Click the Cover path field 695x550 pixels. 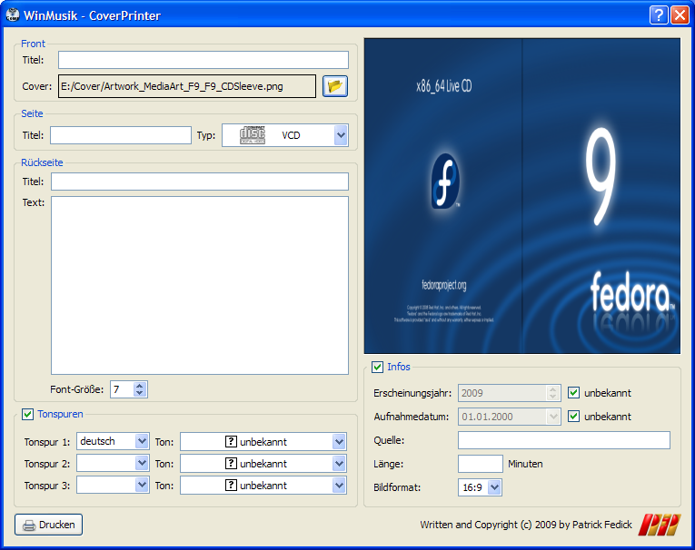point(187,86)
